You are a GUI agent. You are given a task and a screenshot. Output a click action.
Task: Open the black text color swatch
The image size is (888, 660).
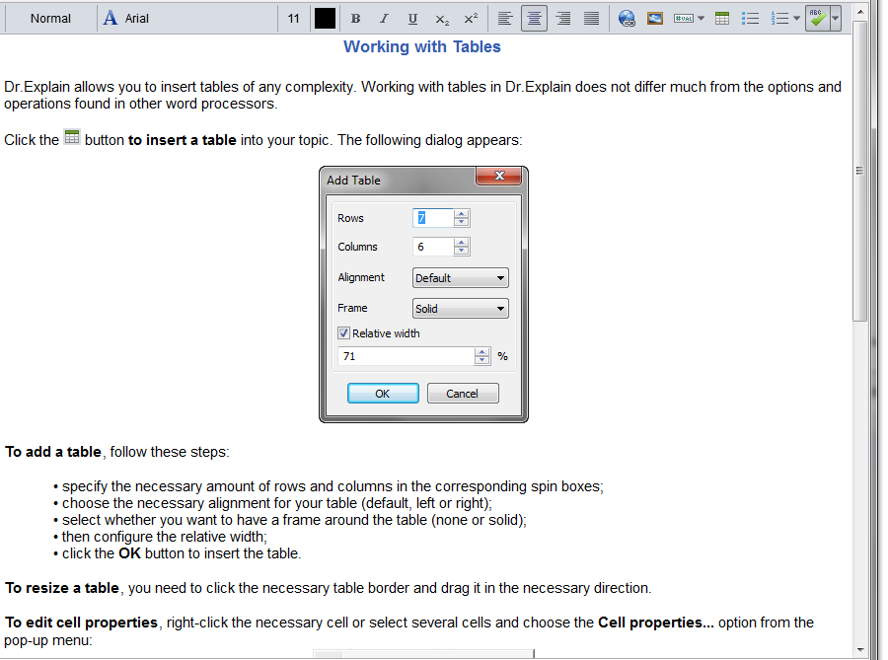pos(325,19)
